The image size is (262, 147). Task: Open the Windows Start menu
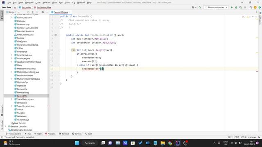[x=77, y=143]
